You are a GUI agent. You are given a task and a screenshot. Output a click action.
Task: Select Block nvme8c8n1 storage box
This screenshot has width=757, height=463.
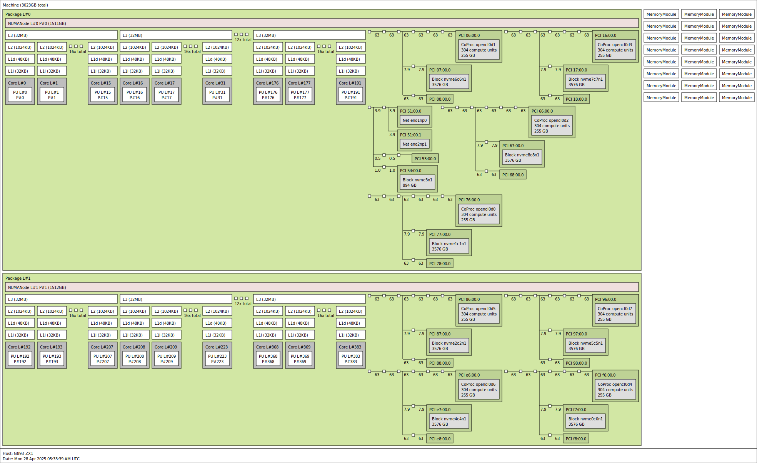(522, 158)
